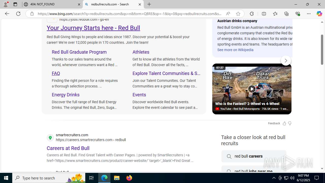Open Copilot sidebar
This screenshot has width=325, height=183.
[319, 14]
